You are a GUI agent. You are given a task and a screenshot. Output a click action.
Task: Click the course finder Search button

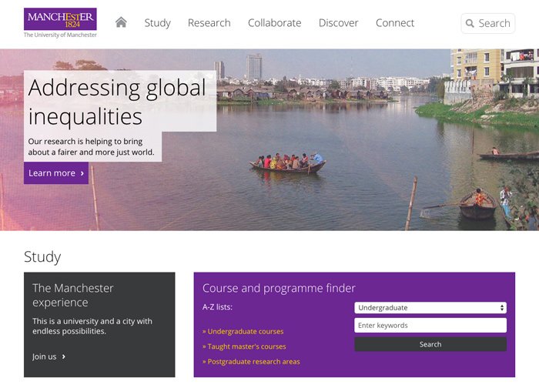pyautogui.click(x=430, y=344)
